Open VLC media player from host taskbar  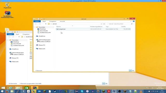tap(141, 91)
